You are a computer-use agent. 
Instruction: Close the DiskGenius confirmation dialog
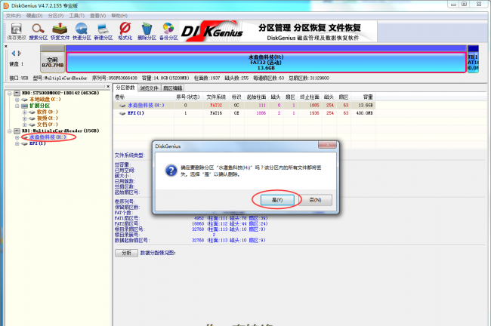coord(327,145)
